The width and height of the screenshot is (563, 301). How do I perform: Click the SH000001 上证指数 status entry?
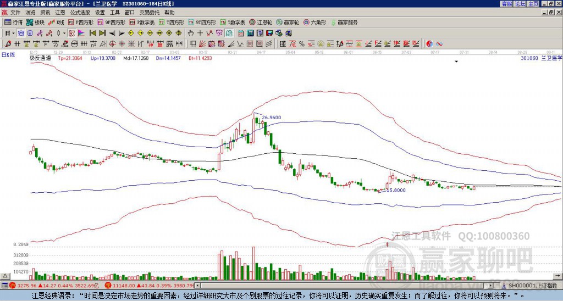532,286
